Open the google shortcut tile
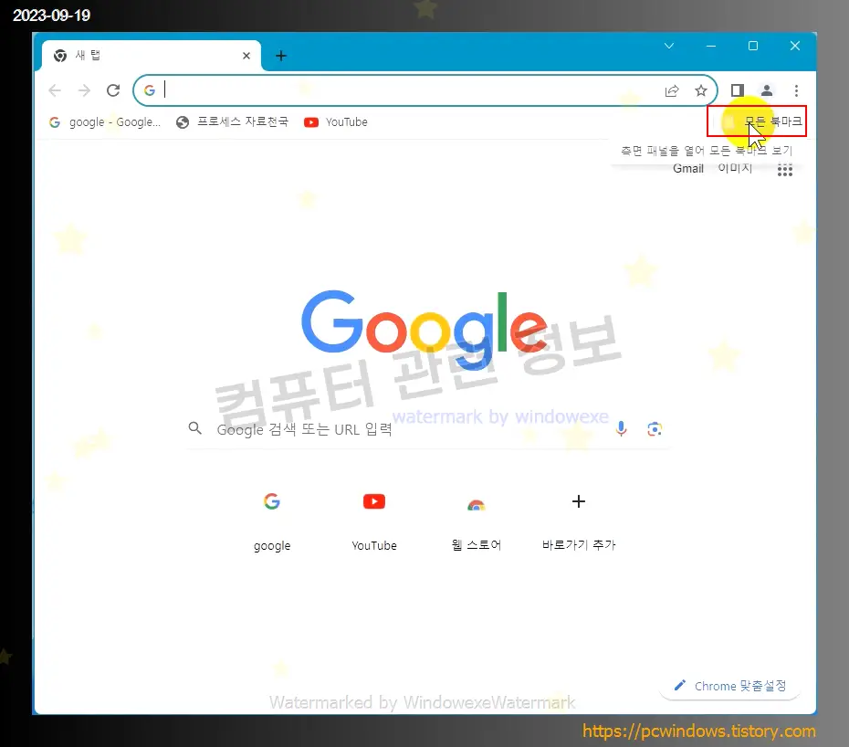Viewport: 849px width, 747px height. pyautogui.click(x=272, y=520)
